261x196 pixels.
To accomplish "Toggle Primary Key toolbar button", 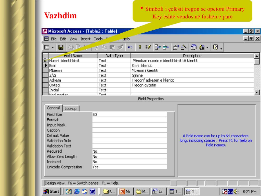I will [x=140, y=47].
